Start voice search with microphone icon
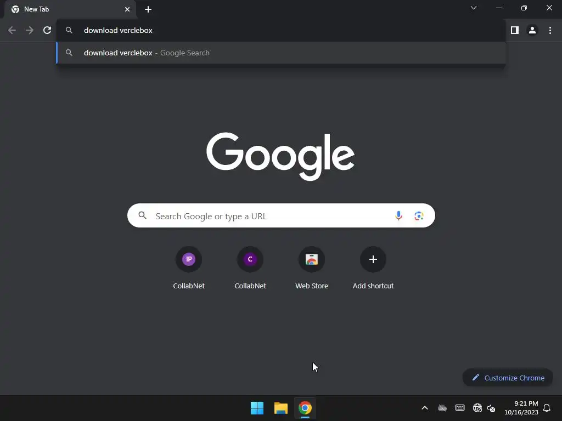The height and width of the screenshot is (421, 562). (398, 215)
